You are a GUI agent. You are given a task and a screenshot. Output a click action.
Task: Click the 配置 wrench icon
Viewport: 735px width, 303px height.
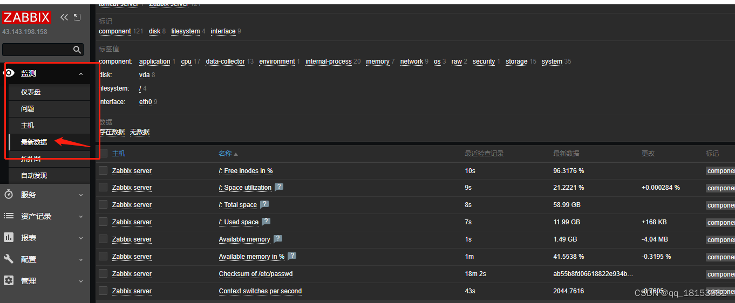point(9,259)
